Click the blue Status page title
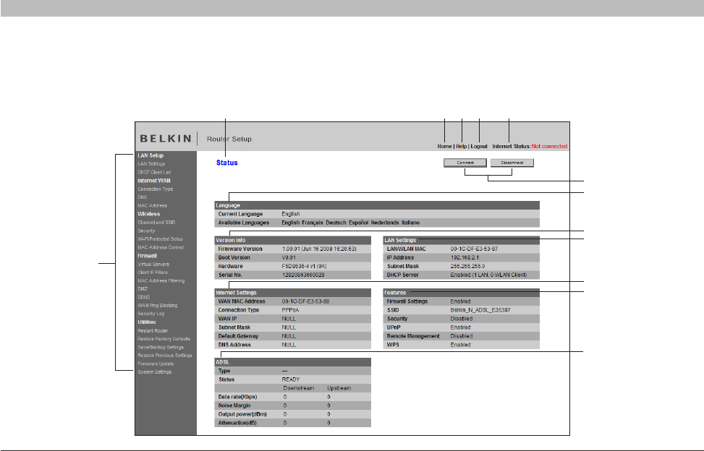Image resolution: width=704 pixels, height=451 pixels. pyautogui.click(x=226, y=163)
